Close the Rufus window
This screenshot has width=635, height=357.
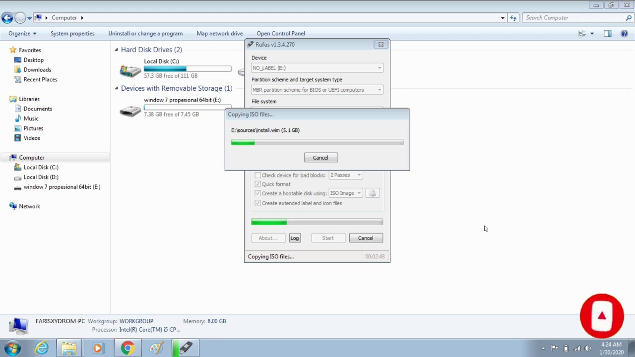[x=381, y=45]
